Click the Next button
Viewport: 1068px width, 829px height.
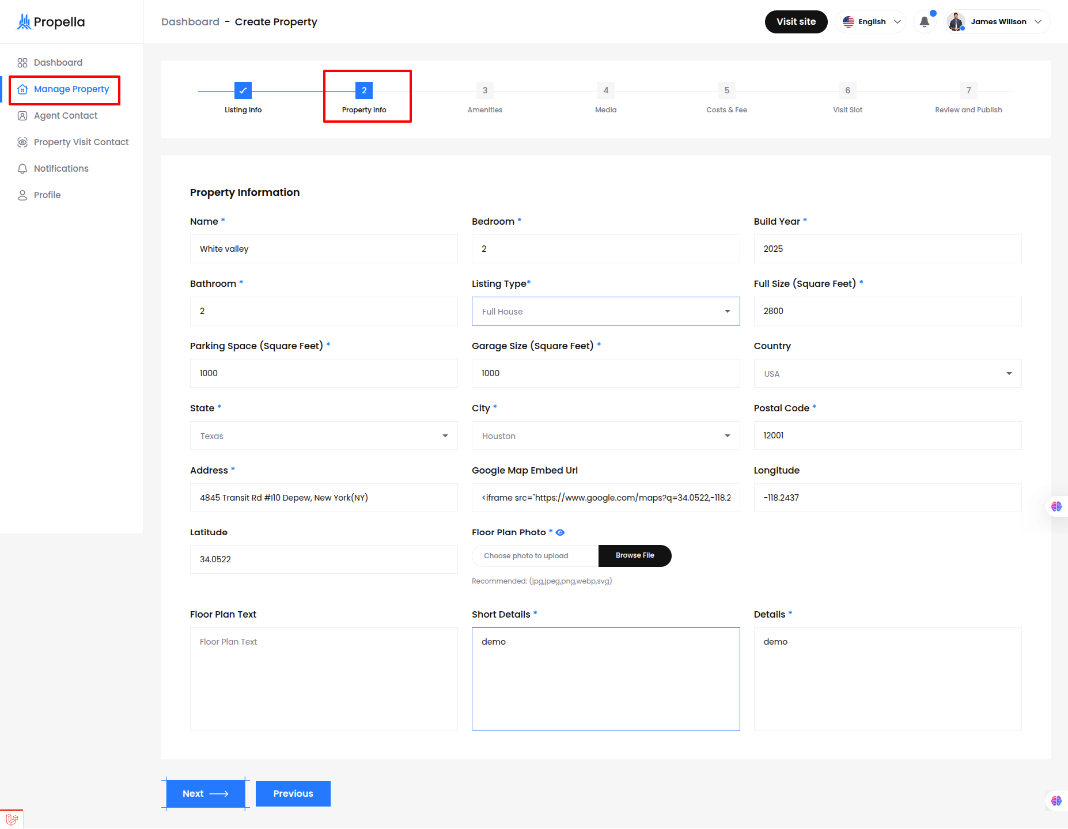click(x=206, y=794)
